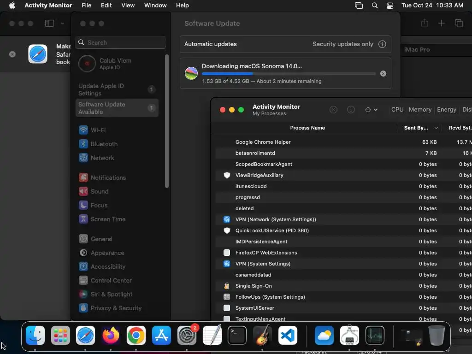Open Spotlight search in menu bar
The width and height of the screenshot is (472, 354).
point(374,6)
